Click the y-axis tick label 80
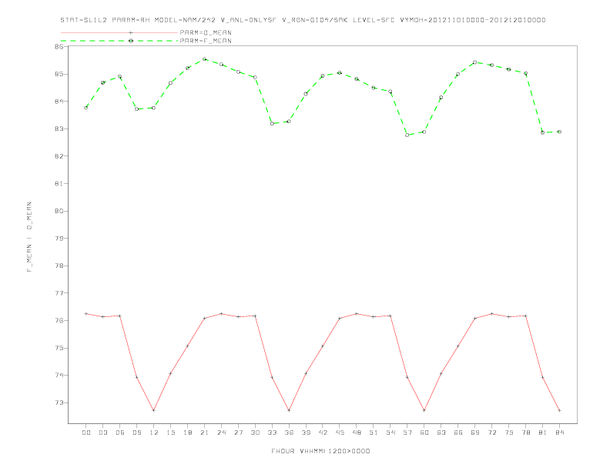The image size is (610, 471). click(59, 211)
